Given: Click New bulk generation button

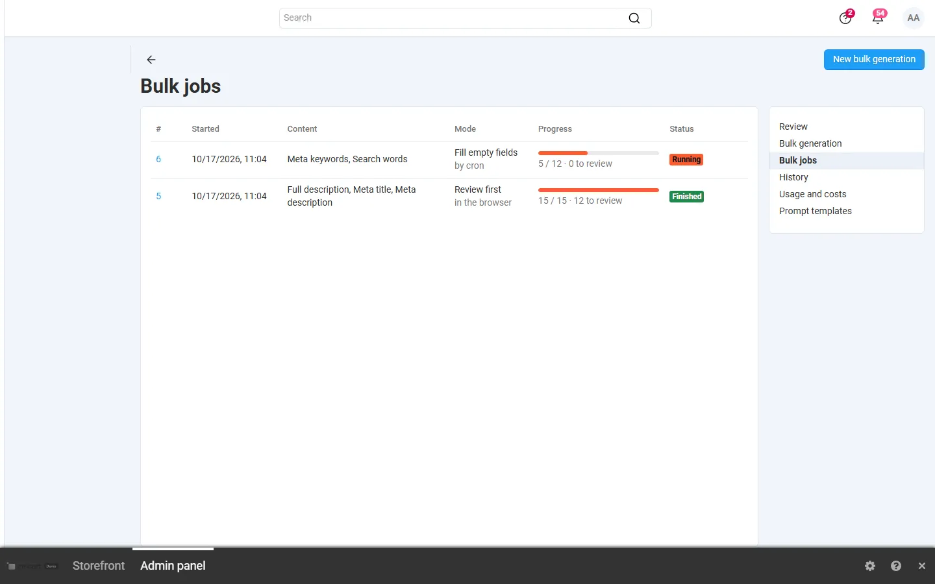Looking at the screenshot, I should (874, 59).
